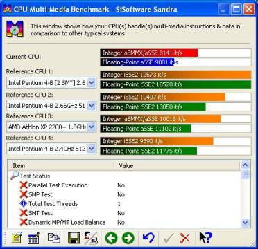Open the report table icon in toolbar

33,238
